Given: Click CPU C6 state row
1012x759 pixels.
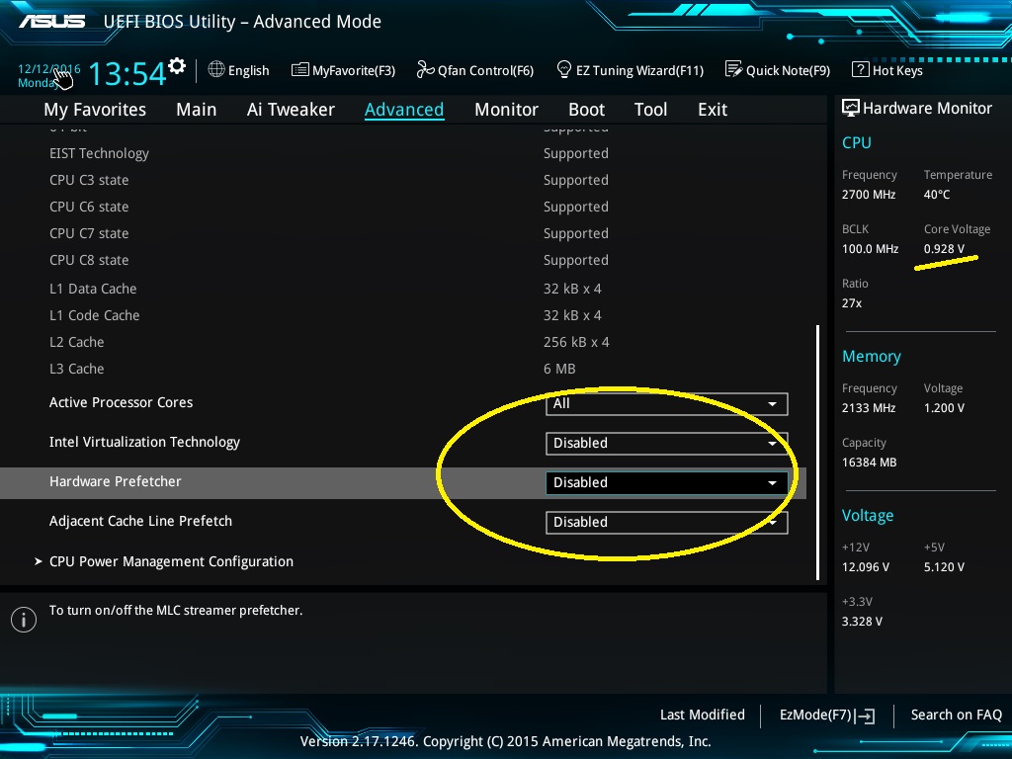Looking at the screenshot, I should (x=89, y=208).
